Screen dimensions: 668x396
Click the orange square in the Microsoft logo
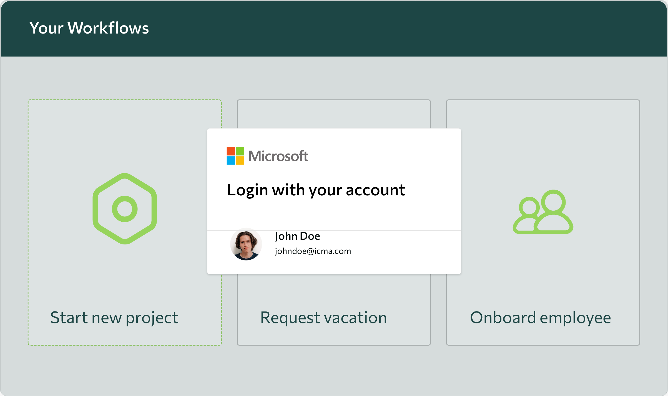click(230, 152)
